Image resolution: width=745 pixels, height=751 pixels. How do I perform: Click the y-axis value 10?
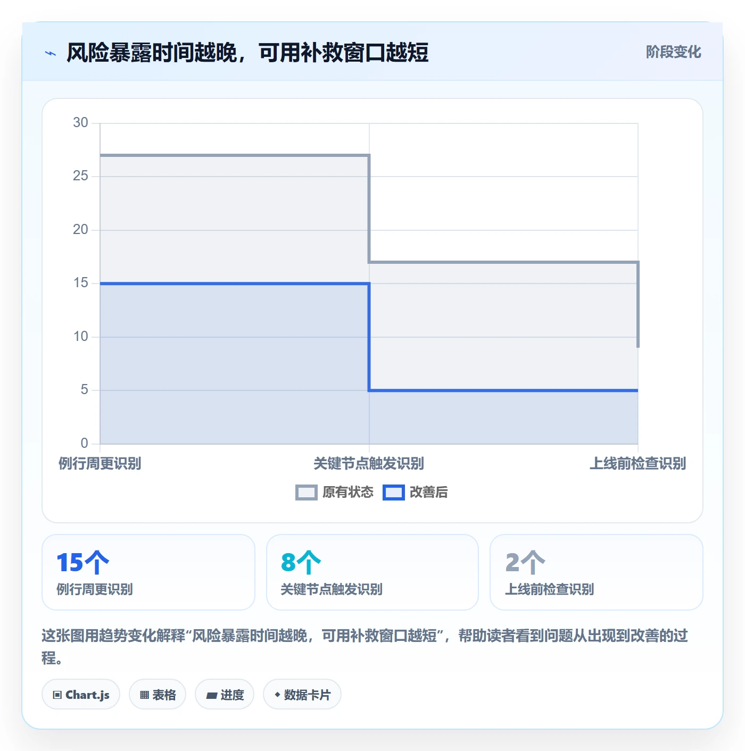tap(80, 337)
